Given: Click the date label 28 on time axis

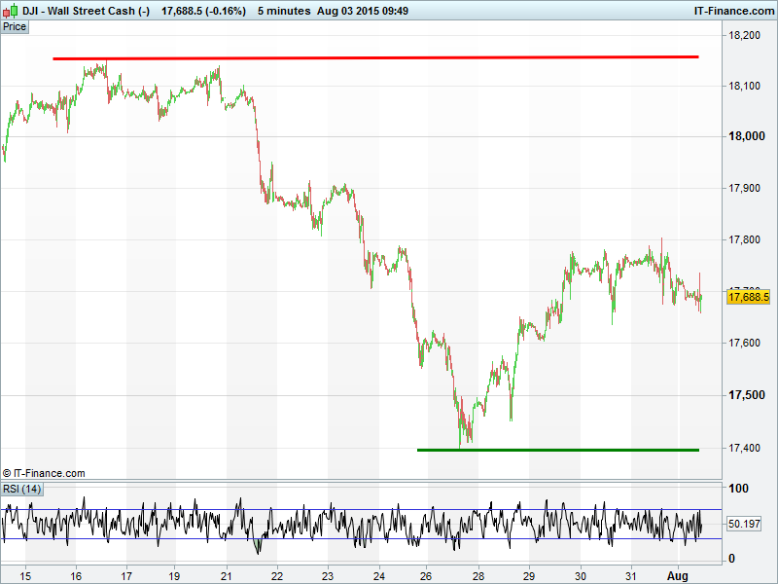Looking at the screenshot, I should [x=478, y=576].
